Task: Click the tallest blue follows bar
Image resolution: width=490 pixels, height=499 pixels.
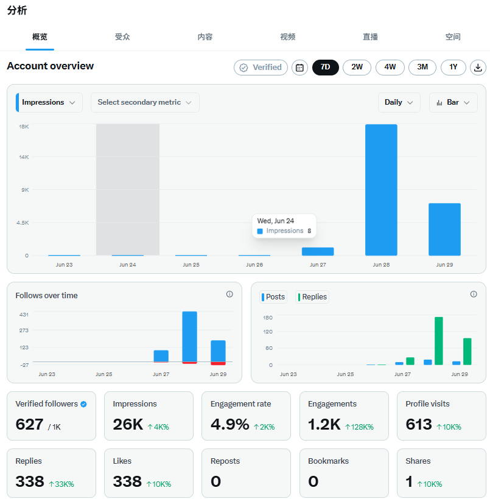Action: pyautogui.click(x=189, y=337)
